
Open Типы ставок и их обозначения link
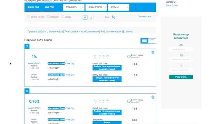tap(81, 31)
